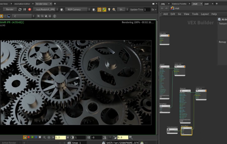Open the ROP Camera dropdown
The image size is (227, 144).
click(x=77, y=10)
